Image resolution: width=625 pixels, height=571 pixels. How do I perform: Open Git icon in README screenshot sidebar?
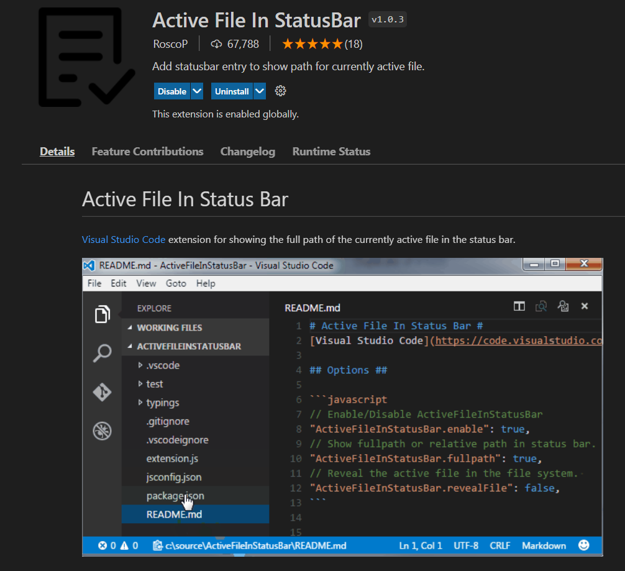[103, 392]
